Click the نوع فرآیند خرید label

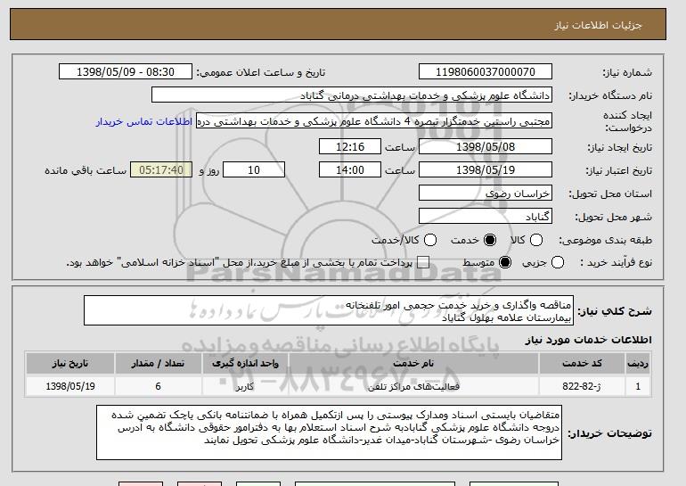point(616,263)
